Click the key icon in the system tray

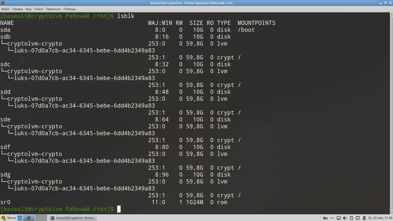point(325,218)
